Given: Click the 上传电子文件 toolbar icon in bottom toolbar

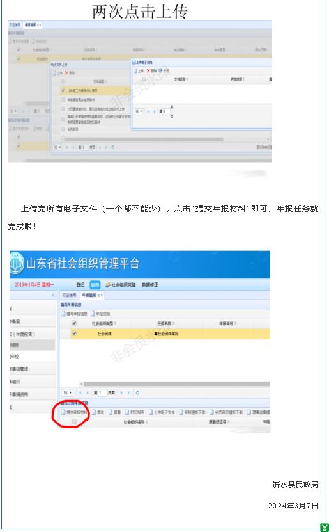Looking at the screenshot, I should [151, 412].
